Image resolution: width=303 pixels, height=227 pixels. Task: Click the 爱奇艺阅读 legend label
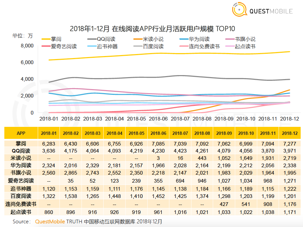(64, 46)
